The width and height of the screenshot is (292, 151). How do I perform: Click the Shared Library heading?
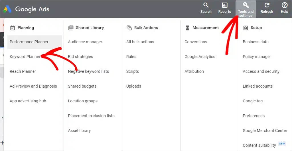click(90, 28)
